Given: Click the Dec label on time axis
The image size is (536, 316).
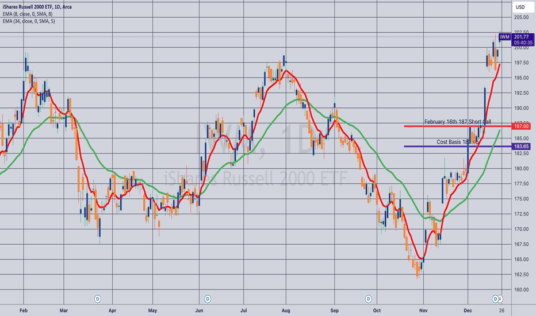Looking at the screenshot, I should 468,310.
